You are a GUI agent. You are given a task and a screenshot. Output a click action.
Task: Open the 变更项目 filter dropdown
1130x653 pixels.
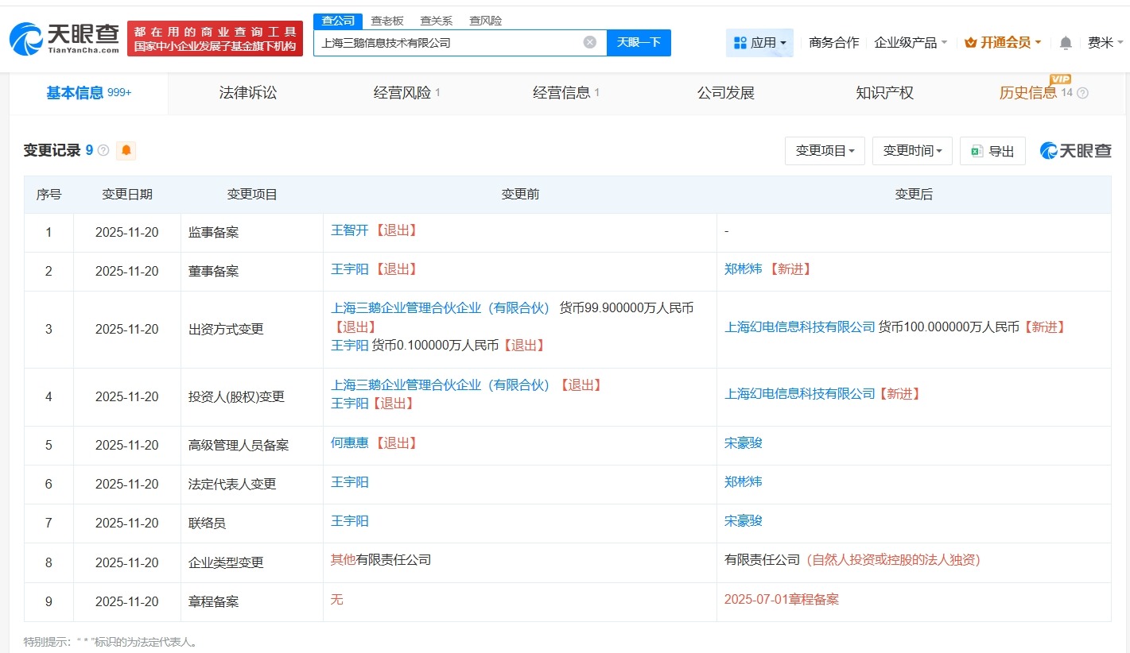pos(825,150)
